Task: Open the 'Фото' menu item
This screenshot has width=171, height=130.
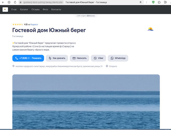Action: (x=45, y=9)
